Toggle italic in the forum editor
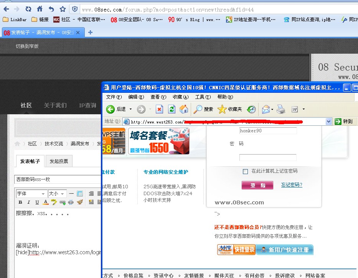The width and height of the screenshot is (358, 278). click(x=29, y=202)
